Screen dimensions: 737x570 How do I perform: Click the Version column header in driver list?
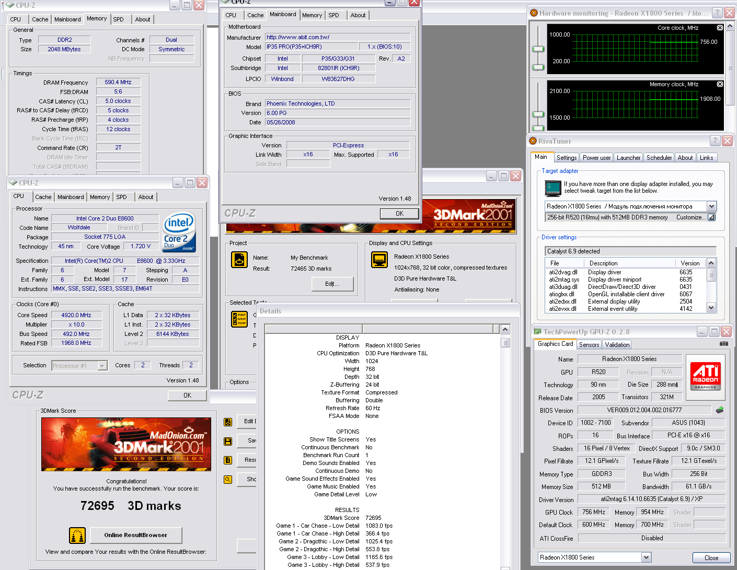(x=690, y=263)
